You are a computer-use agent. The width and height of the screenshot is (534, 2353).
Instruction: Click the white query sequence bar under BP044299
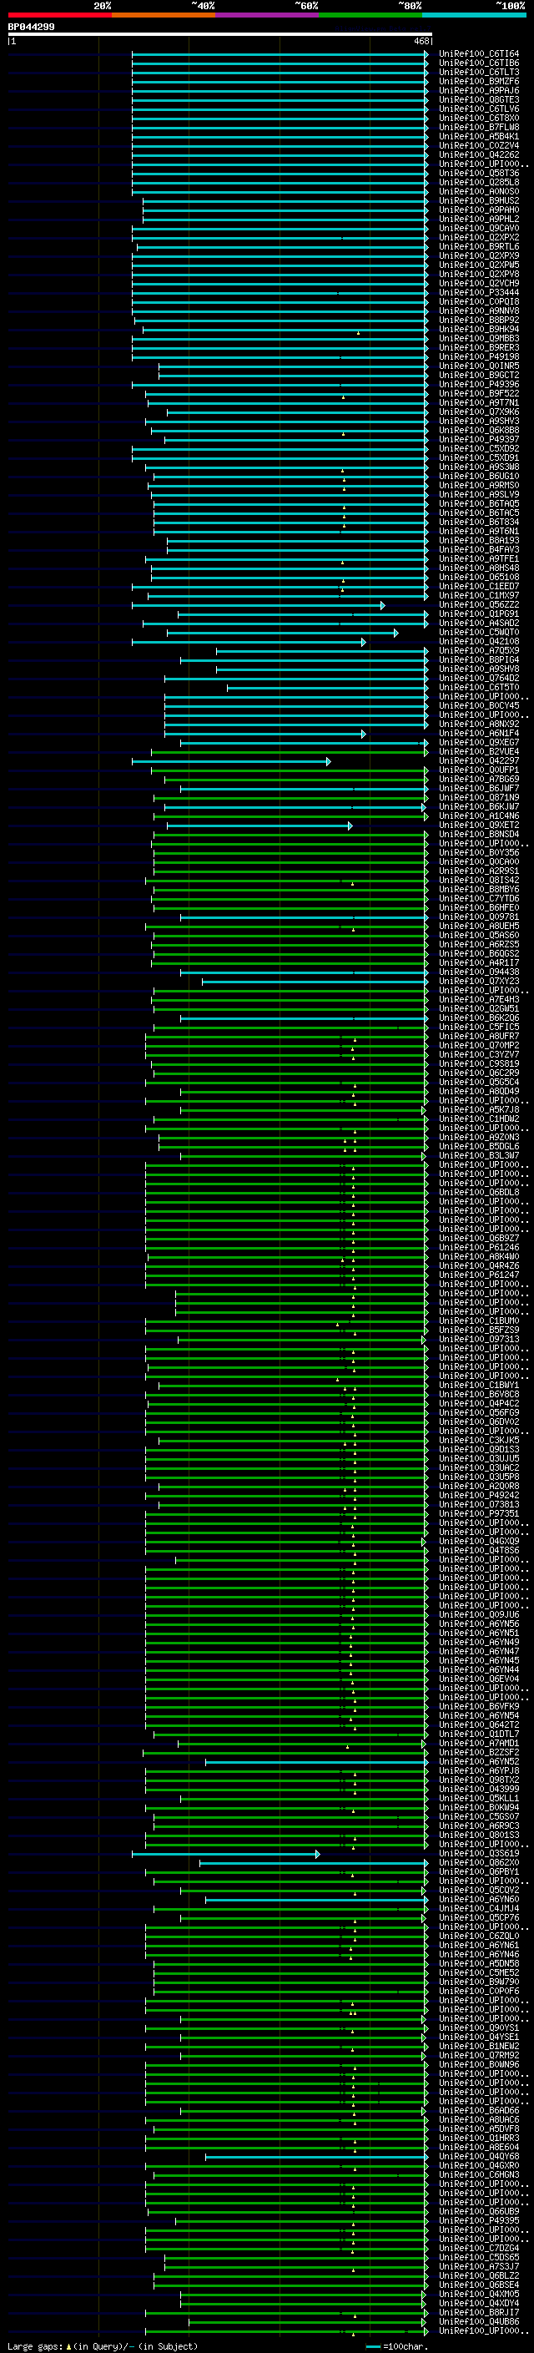click(x=219, y=35)
